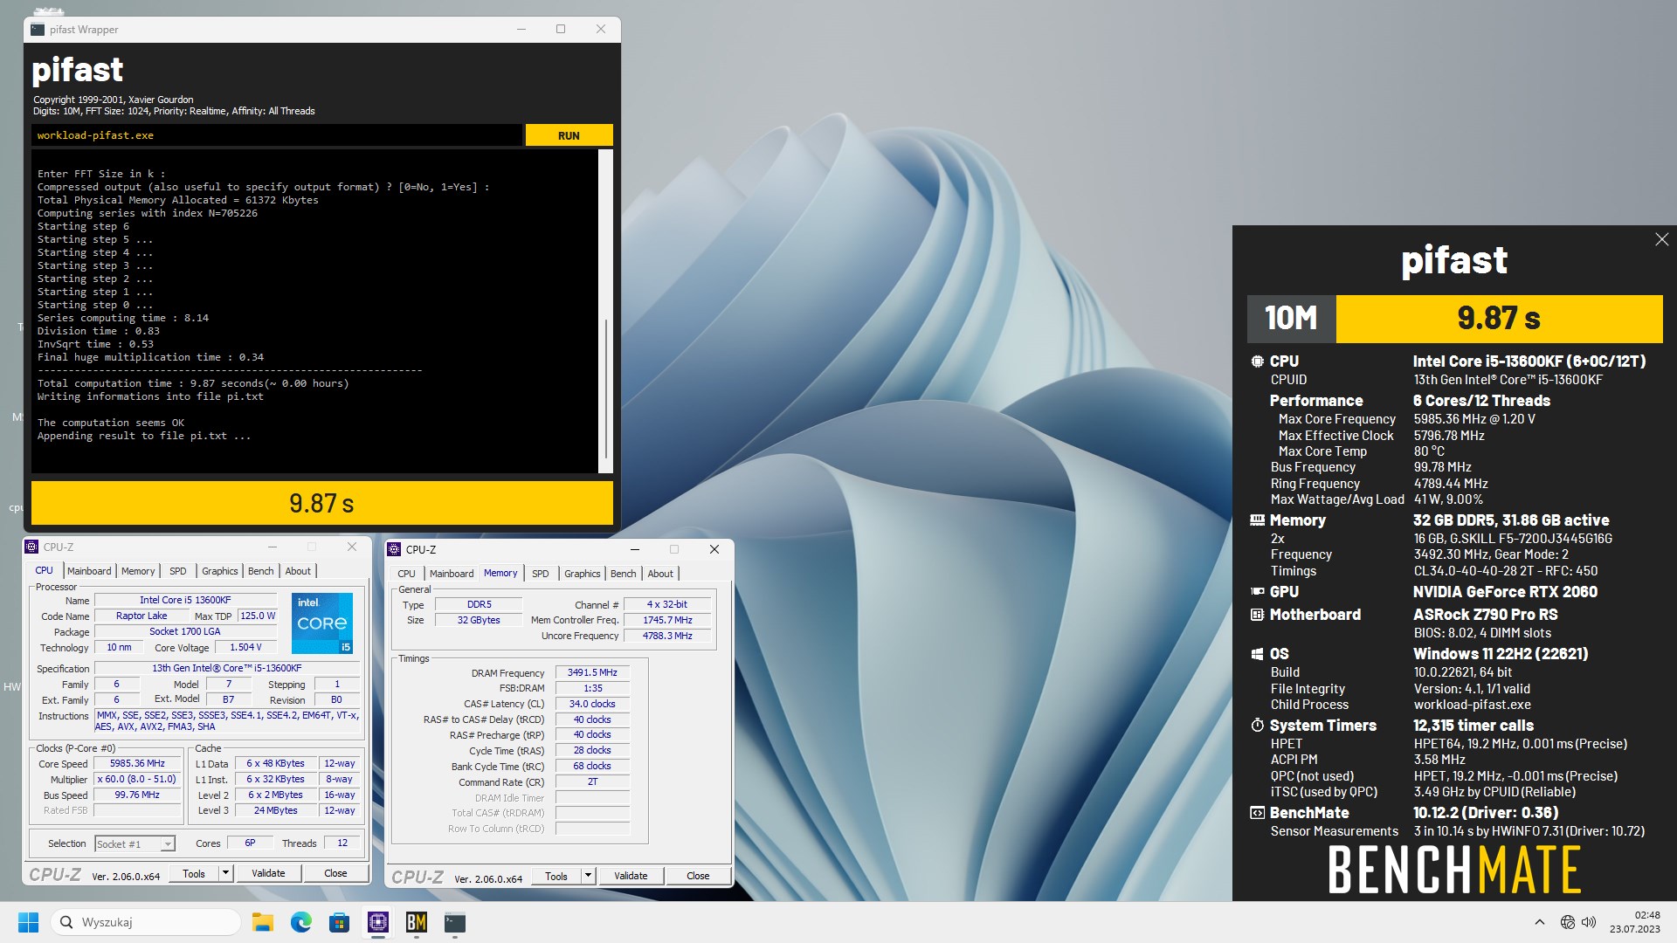Screen dimensions: 1677x943
Task: Open the Mainboard tab in right CPU-Z window
Action: (x=452, y=574)
